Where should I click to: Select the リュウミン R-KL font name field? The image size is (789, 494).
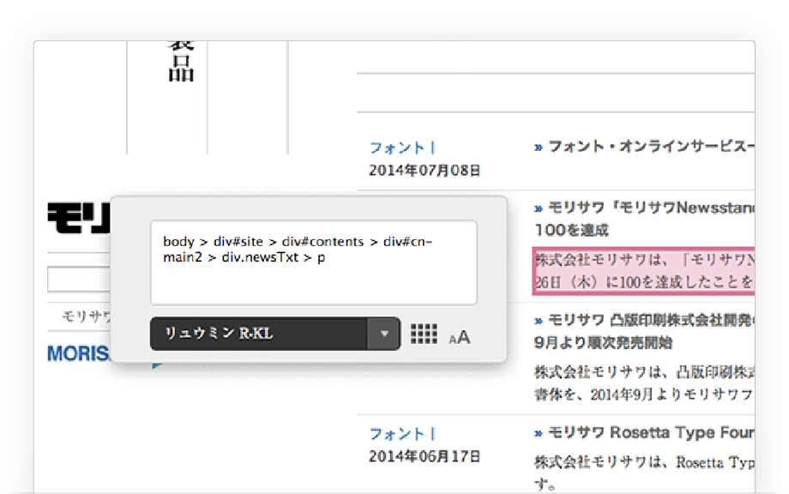point(259,334)
